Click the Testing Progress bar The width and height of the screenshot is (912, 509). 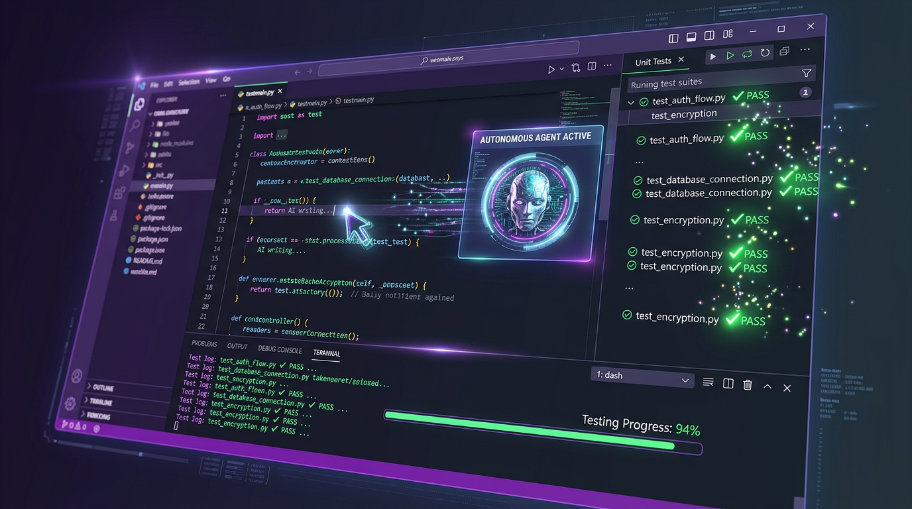pyautogui.click(x=543, y=432)
